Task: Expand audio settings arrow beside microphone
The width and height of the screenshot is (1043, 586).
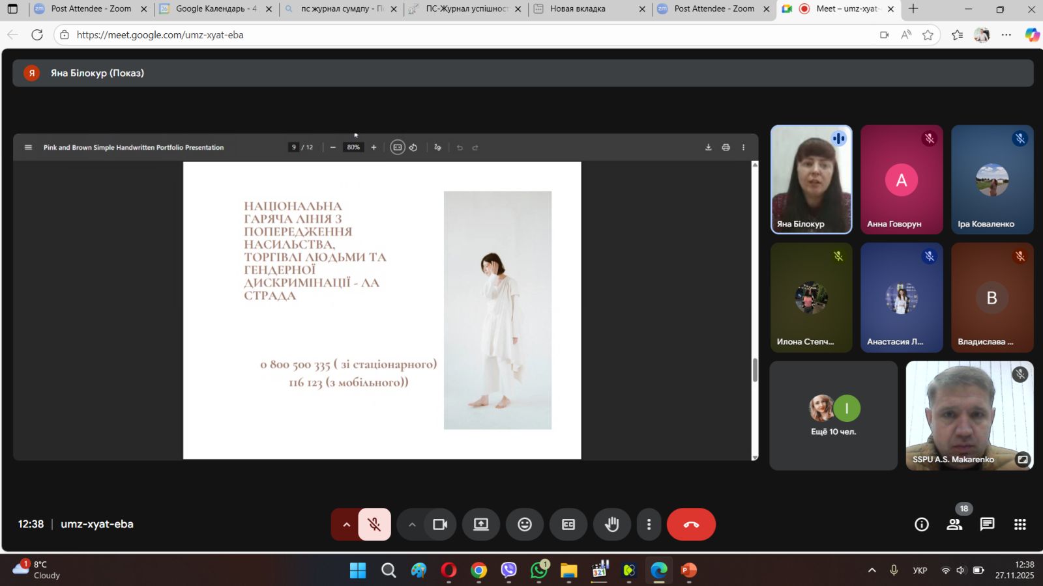Action: click(346, 524)
